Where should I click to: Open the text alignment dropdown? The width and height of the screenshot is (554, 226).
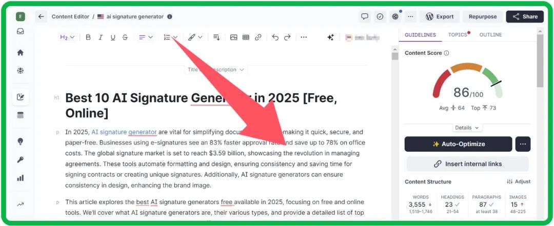(146, 37)
